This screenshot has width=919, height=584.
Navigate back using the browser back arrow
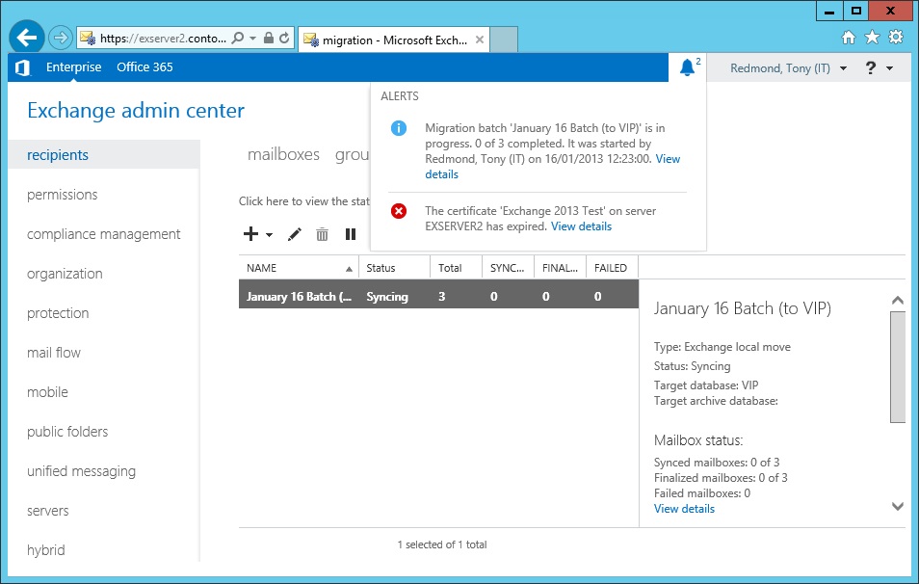(x=27, y=37)
